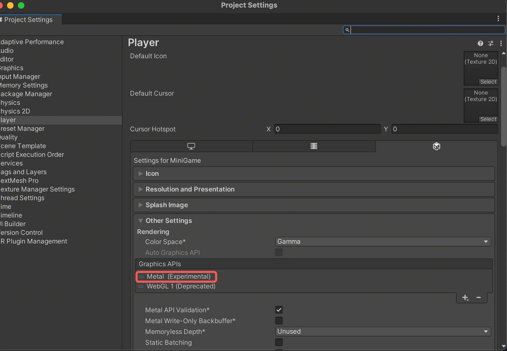Select the desktop monitor platform tab

[191, 146]
